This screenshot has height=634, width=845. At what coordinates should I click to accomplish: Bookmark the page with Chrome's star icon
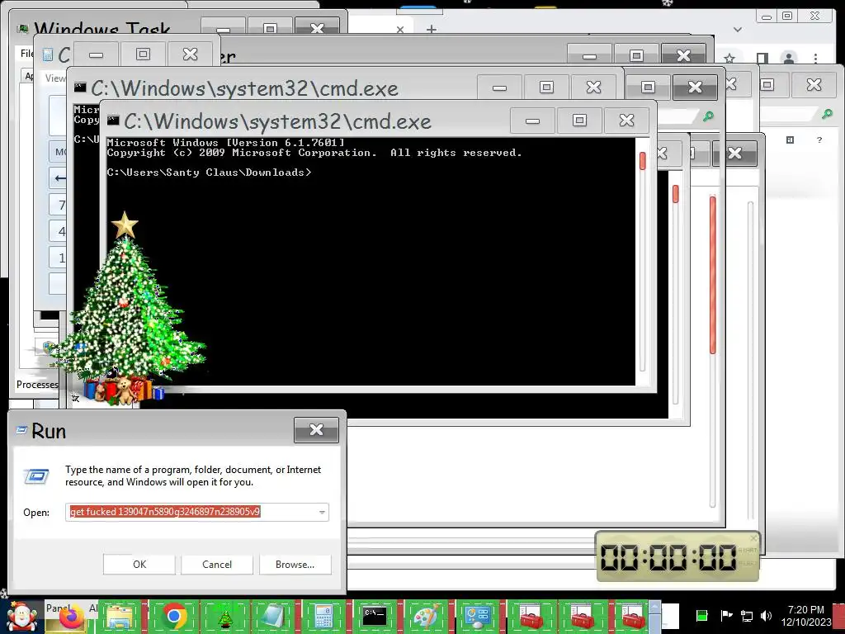pos(729,58)
